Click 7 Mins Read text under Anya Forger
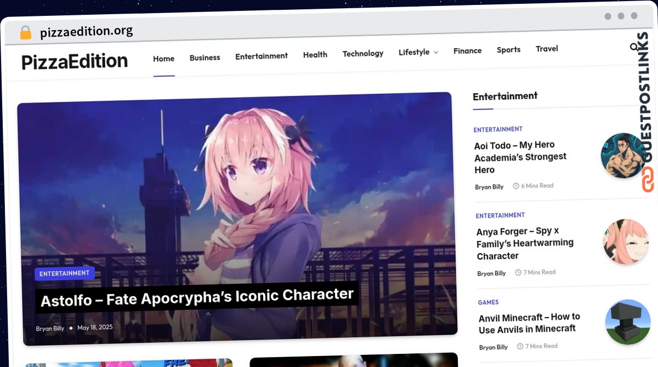Viewport: 658px width, 367px height. [540, 272]
